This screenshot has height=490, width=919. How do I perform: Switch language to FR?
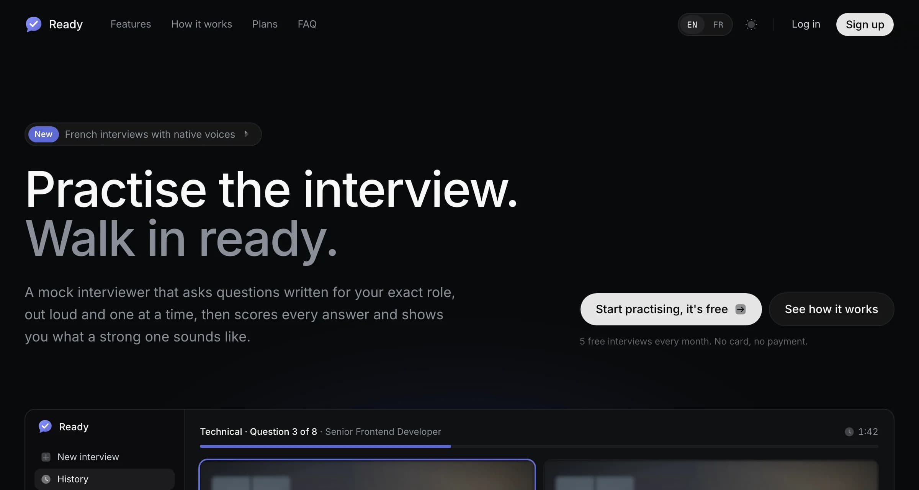[x=718, y=24]
